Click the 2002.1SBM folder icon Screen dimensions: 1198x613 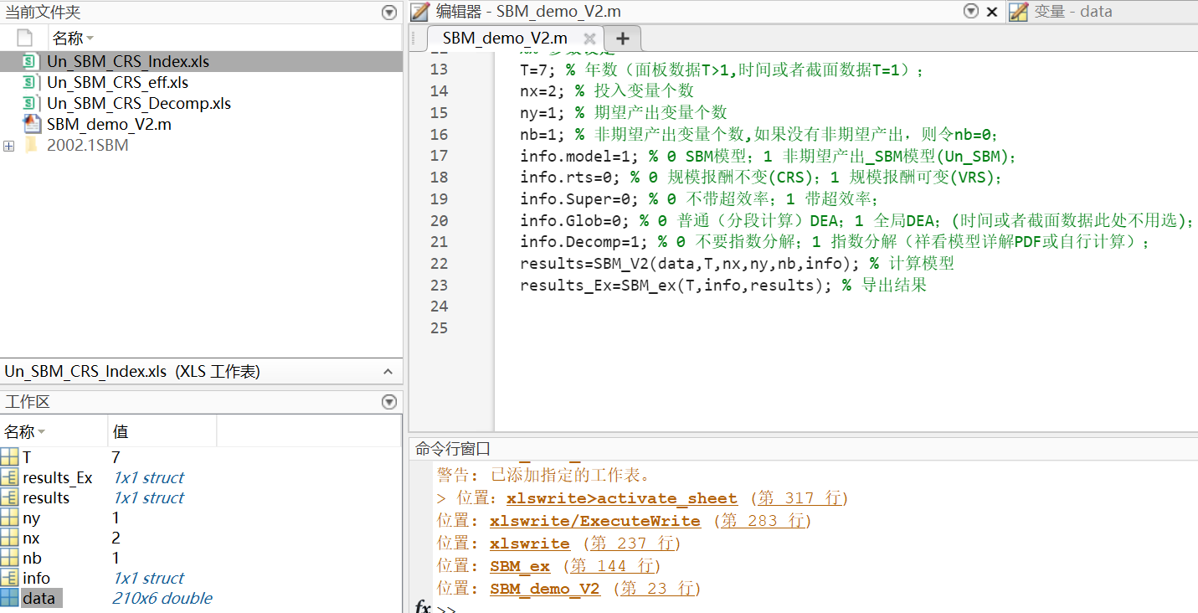[x=32, y=145]
